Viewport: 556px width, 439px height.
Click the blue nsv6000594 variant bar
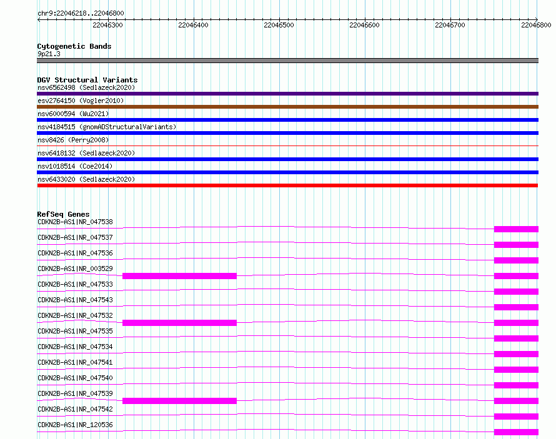coord(287,120)
